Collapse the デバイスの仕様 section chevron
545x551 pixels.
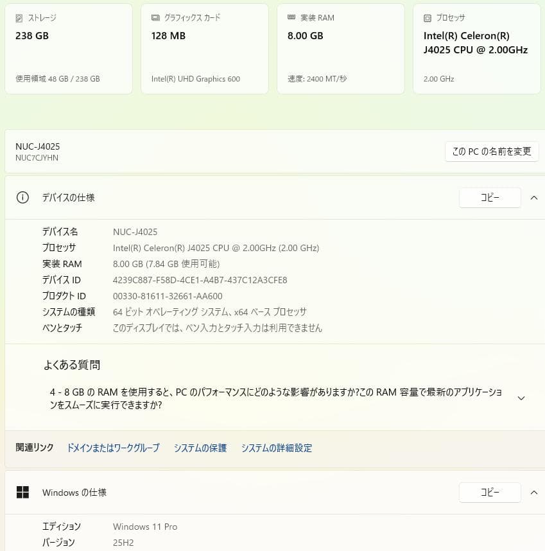pyautogui.click(x=534, y=198)
